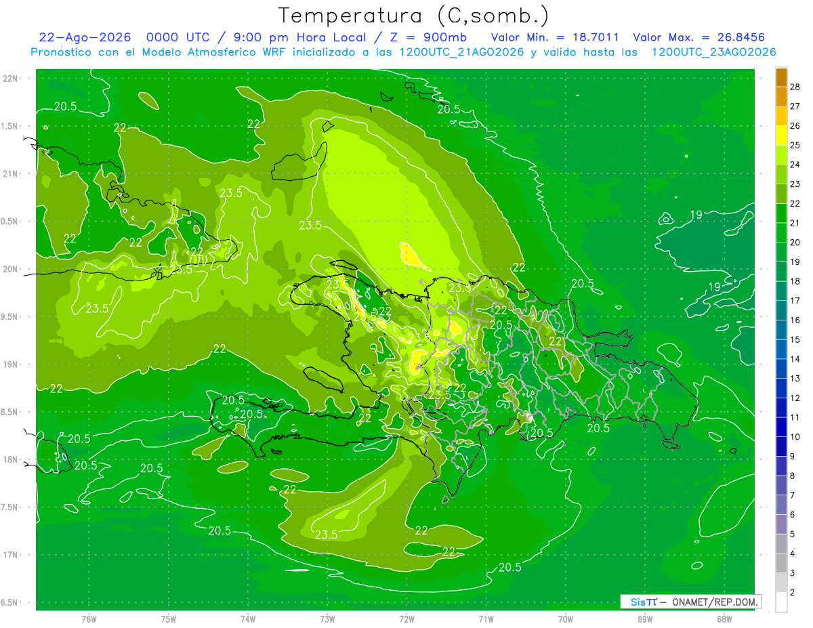Viewport: 813px width, 628px height.
Task: Click the "71W" longitude axis label
Action: click(x=486, y=619)
